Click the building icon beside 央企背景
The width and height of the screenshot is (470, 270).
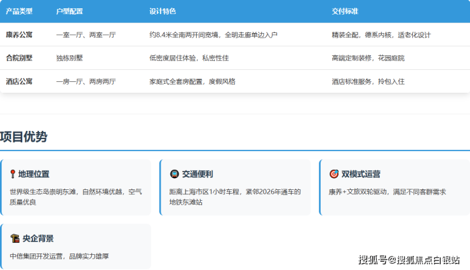(x=15, y=238)
